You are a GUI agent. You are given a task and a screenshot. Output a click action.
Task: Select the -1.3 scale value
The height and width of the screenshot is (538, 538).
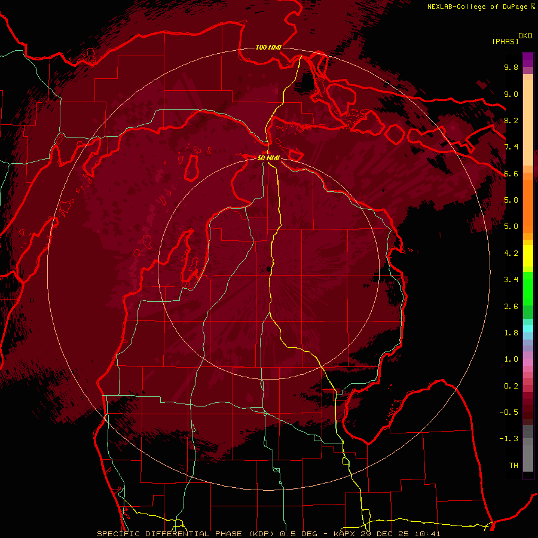[x=509, y=439]
